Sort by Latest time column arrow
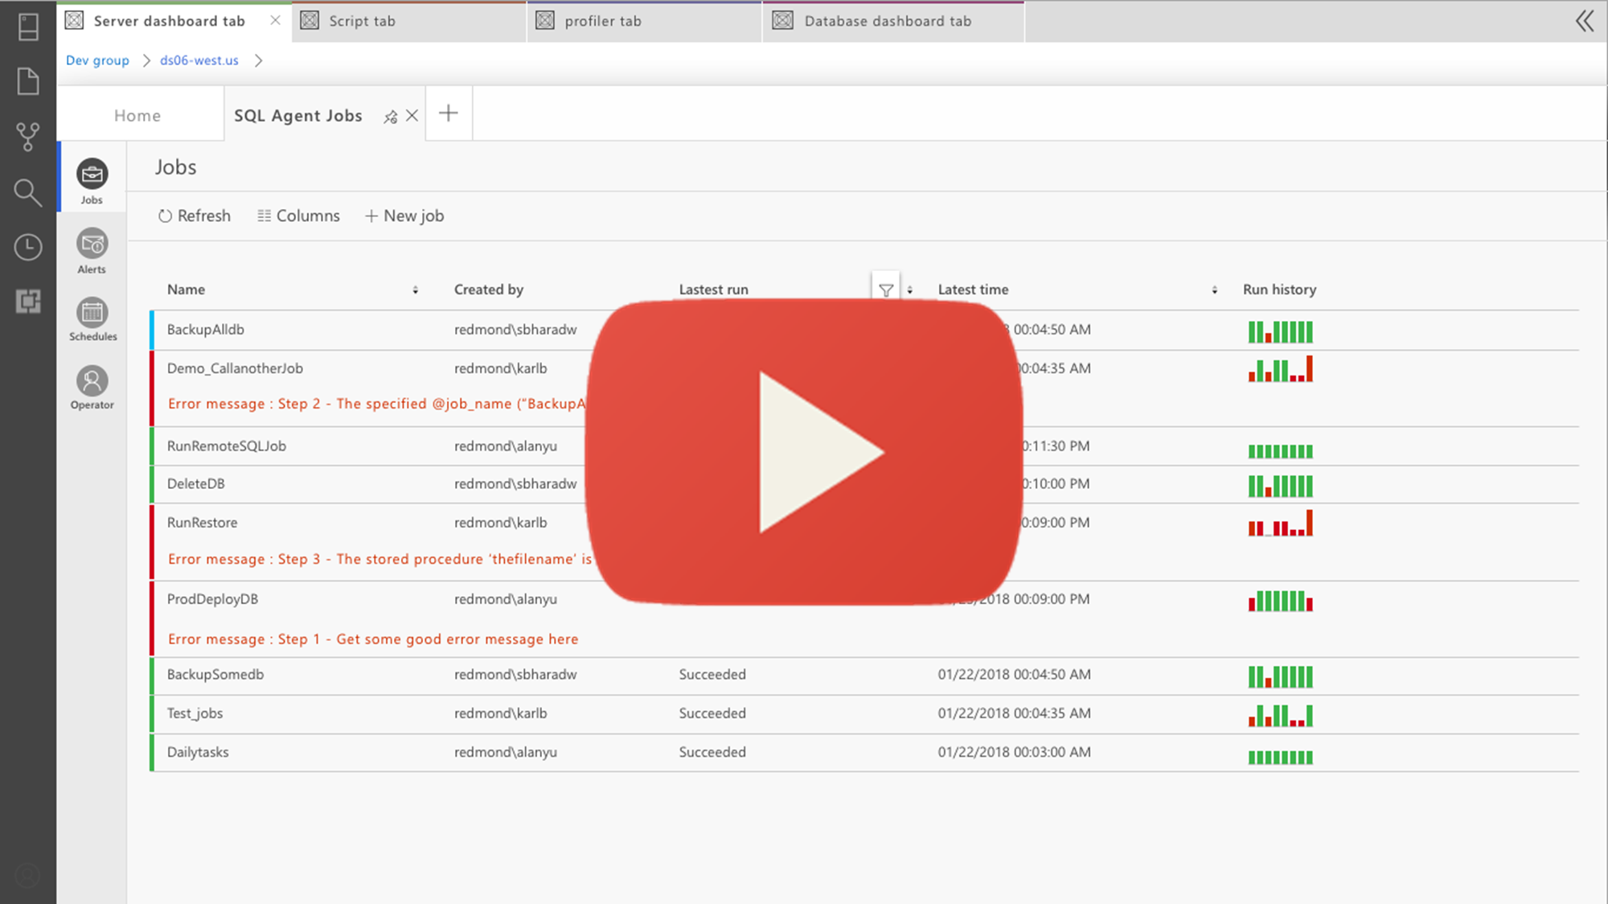This screenshot has width=1608, height=904. pyautogui.click(x=1214, y=290)
